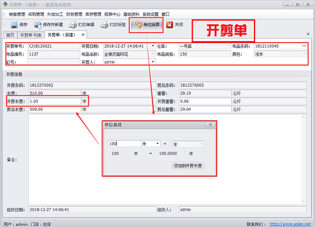Click the www.aolan.net link
Viewport: 315px width, 227px height.
pyautogui.click(x=297, y=224)
